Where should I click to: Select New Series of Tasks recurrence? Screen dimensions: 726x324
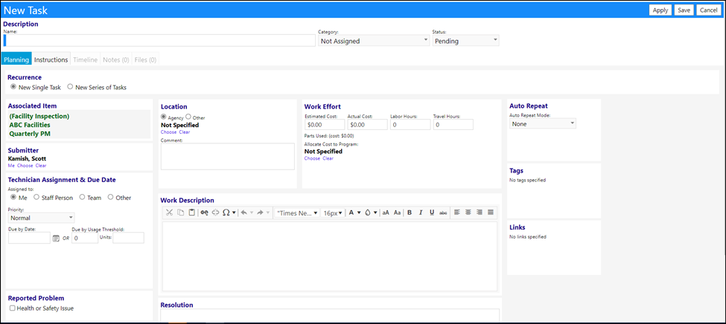click(x=71, y=86)
